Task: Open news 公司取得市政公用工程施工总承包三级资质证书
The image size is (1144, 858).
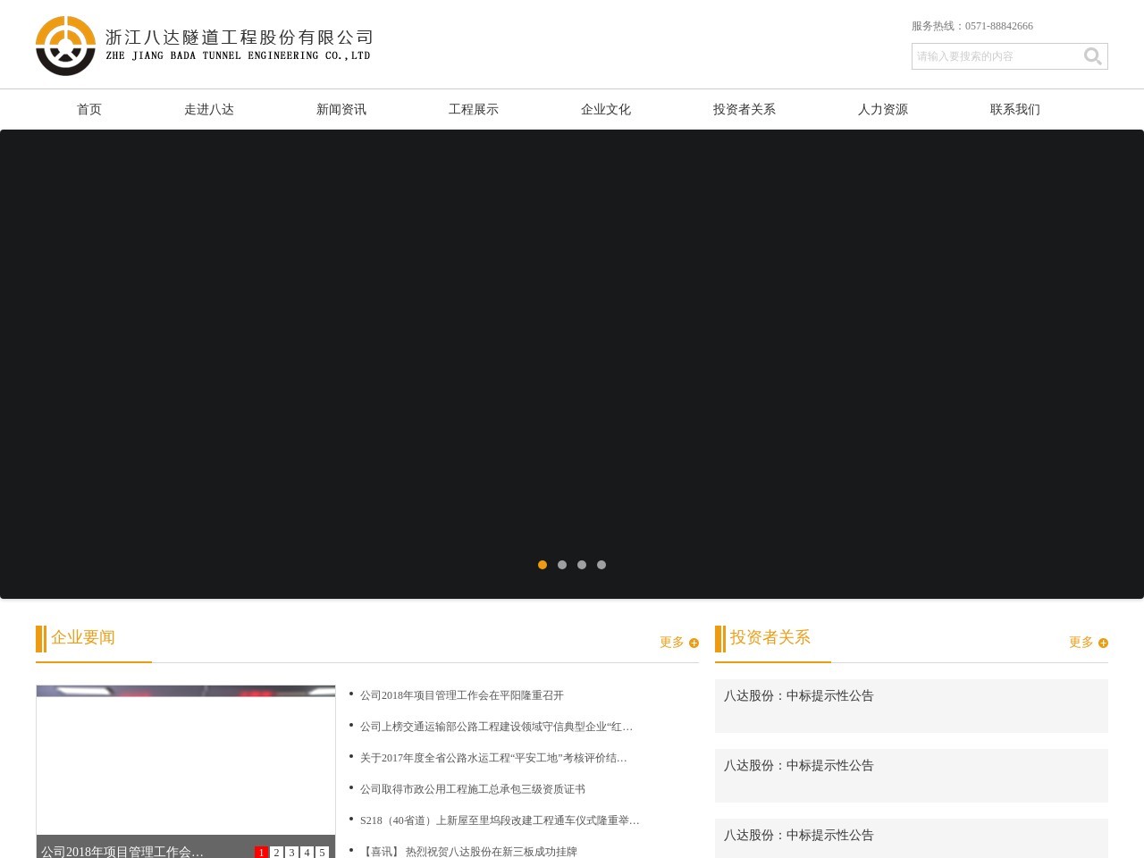Action: click(x=473, y=789)
